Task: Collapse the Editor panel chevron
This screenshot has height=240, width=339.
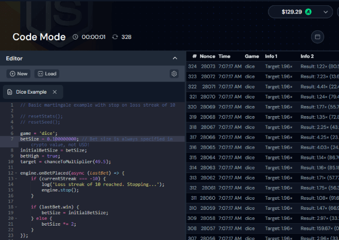Action: (175, 58)
